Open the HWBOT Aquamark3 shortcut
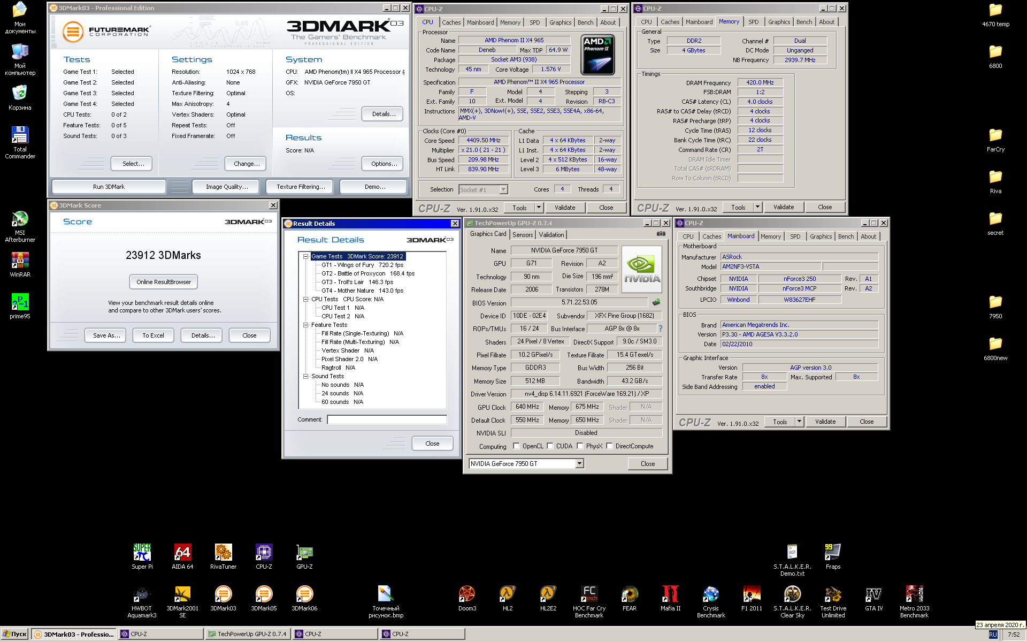Screen dimensions: 1027x642 pos(142,602)
